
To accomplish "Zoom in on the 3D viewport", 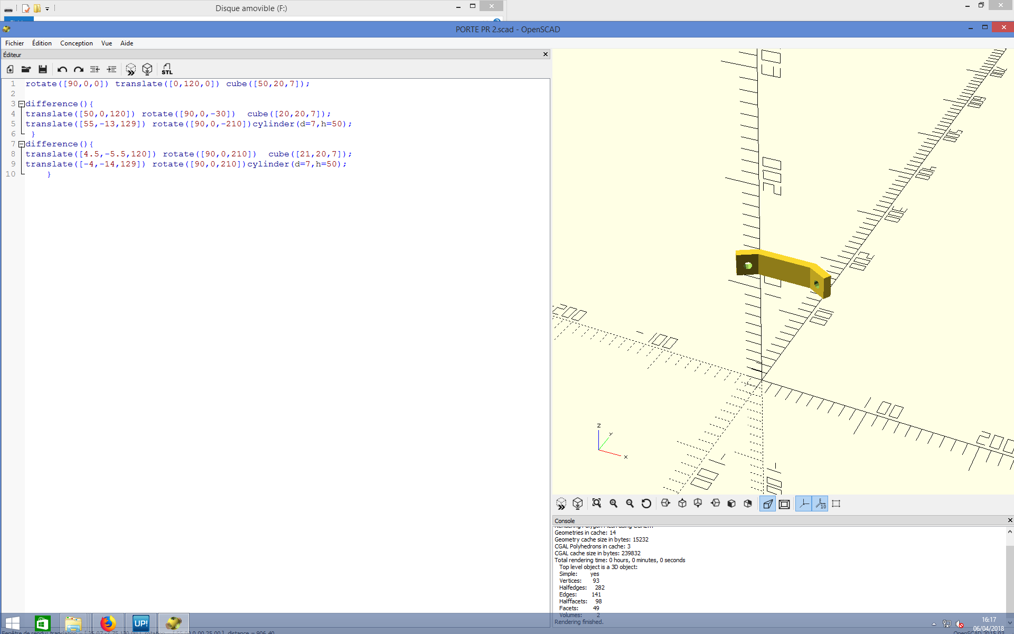I will coord(613,504).
